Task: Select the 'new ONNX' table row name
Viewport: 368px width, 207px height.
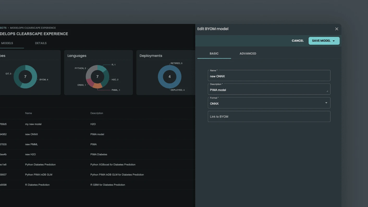Action: [32, 134]
